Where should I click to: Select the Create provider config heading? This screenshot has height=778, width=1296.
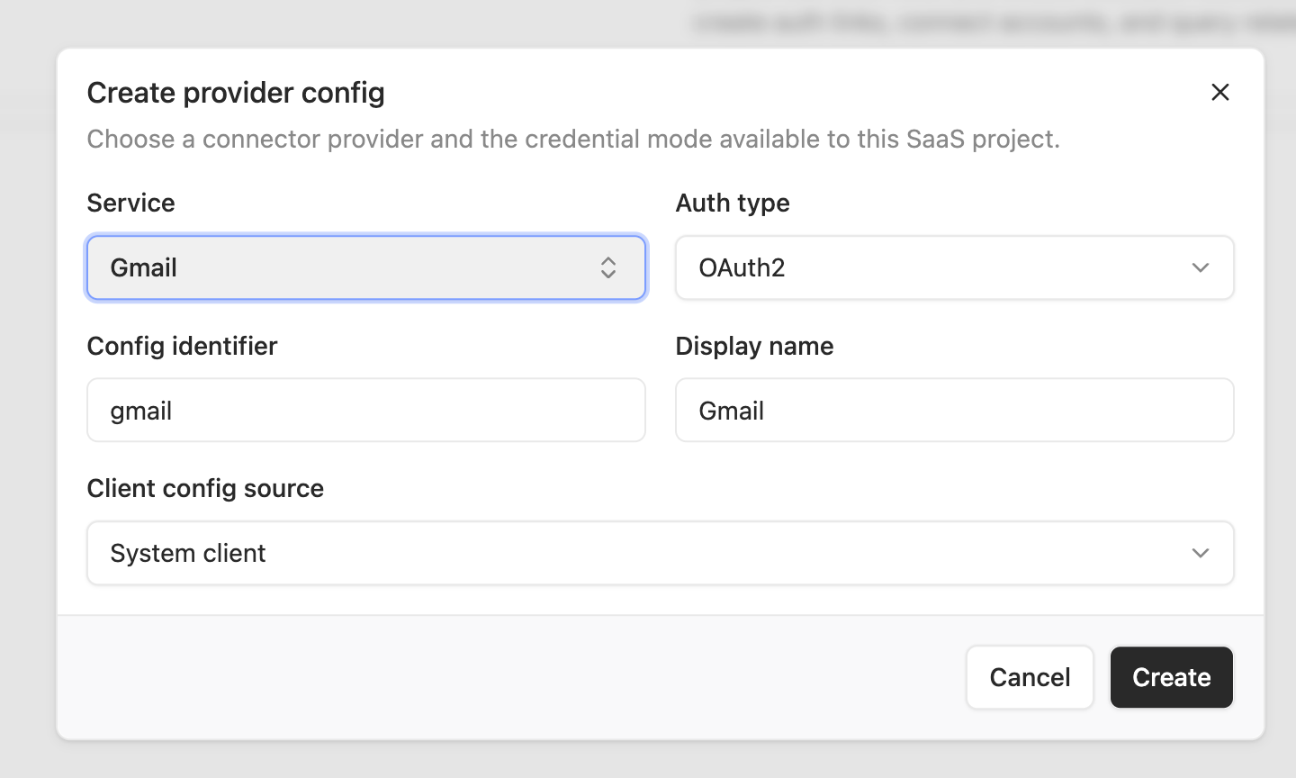236,92
